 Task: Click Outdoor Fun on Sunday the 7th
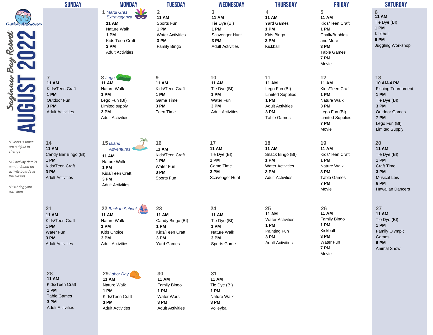point(59,100)
